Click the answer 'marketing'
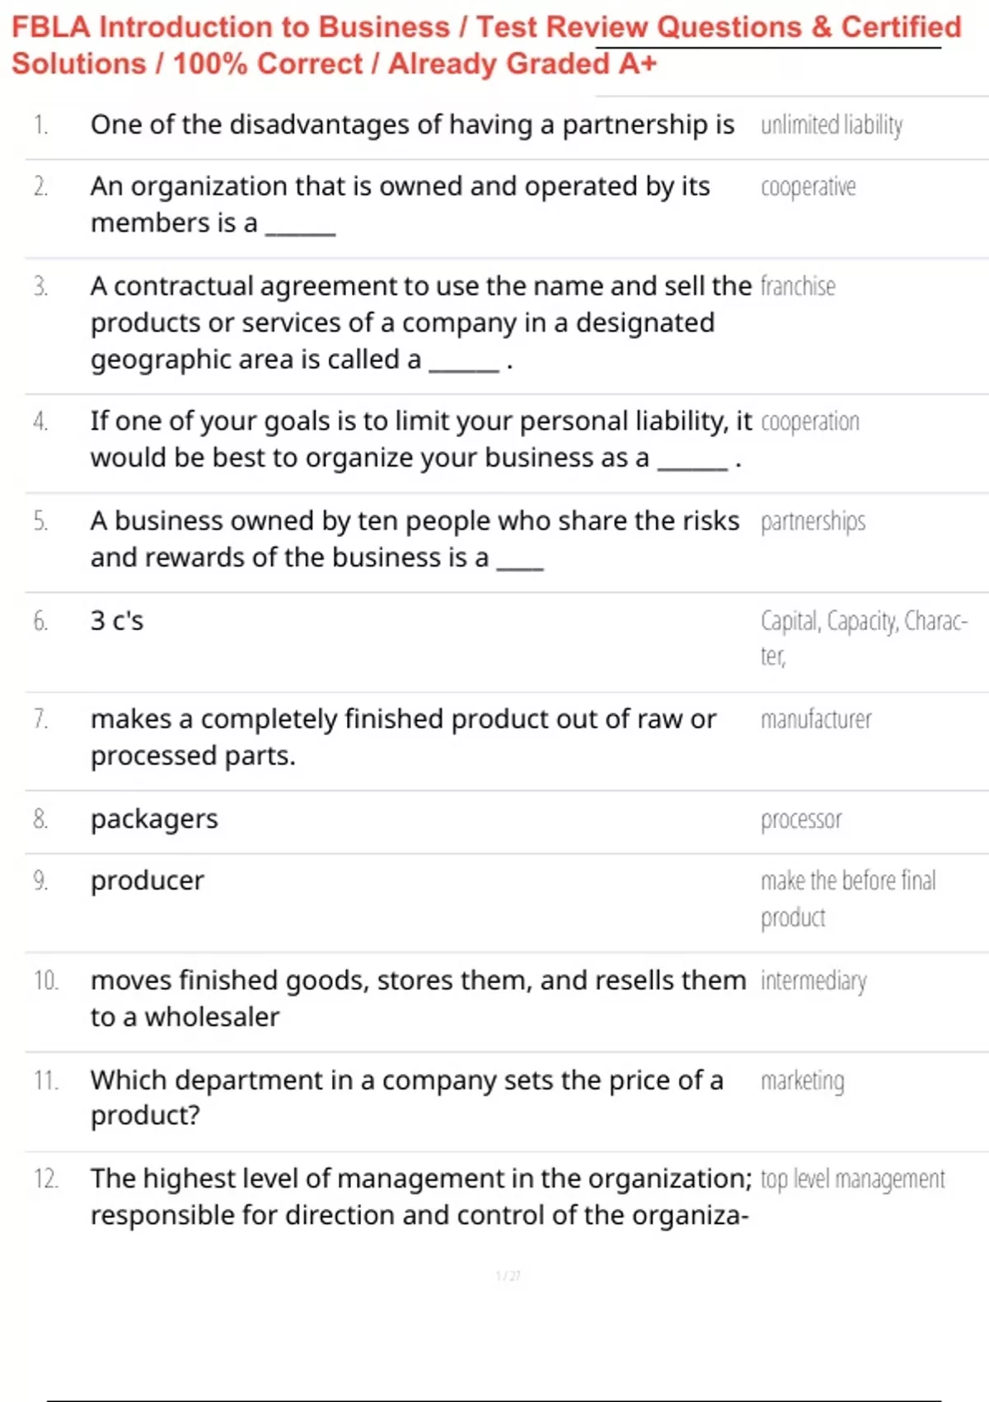Image resolution: width=989 pixels, height=1402 pixels. pyautogui.click(x=802, y=1080)
